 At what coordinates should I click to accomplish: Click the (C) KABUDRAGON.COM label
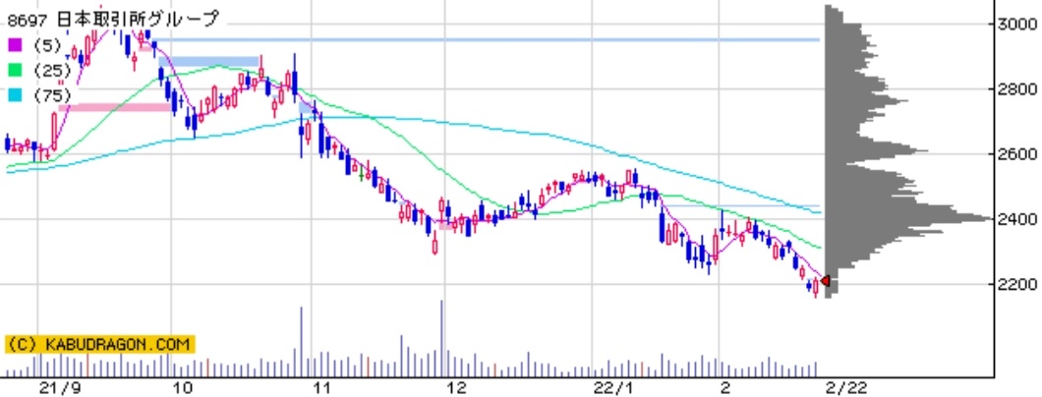coord(100,345)
